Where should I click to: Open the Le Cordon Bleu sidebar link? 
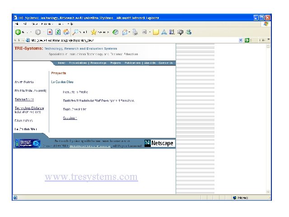26,129
